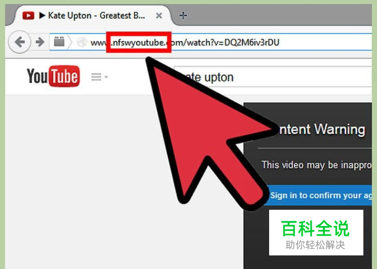Click 'This video may be inappro' warning text
The height and width of the screenshot is (269, 377).
317,165
